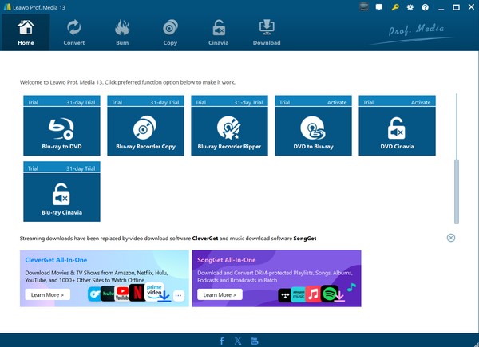Screen dimensions: 479x347
Task: Open the settings gear icon
Action: point(410,7)
